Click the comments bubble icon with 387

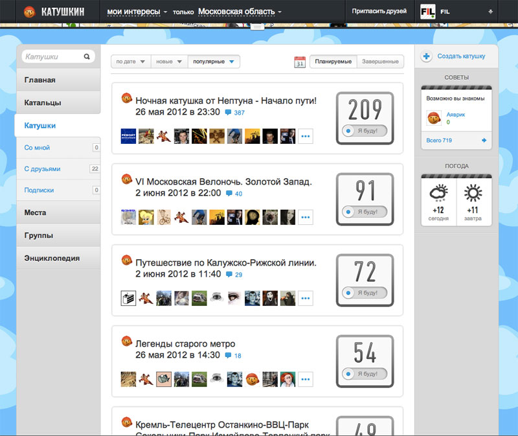click(228, 112)
